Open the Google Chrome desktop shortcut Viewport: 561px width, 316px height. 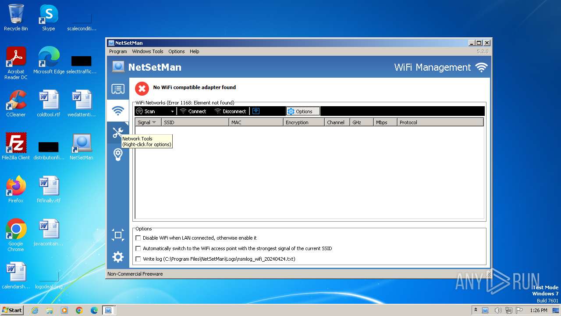[16, 235]
